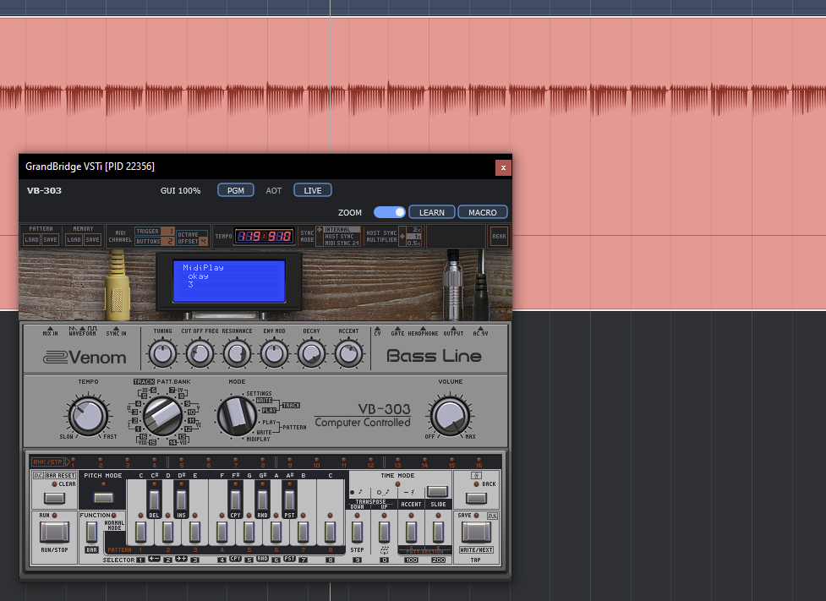This screenshot has width=826, height=601.
Task: Click the FUNCTION button above BAR
Action: click(x=91, y=532)
